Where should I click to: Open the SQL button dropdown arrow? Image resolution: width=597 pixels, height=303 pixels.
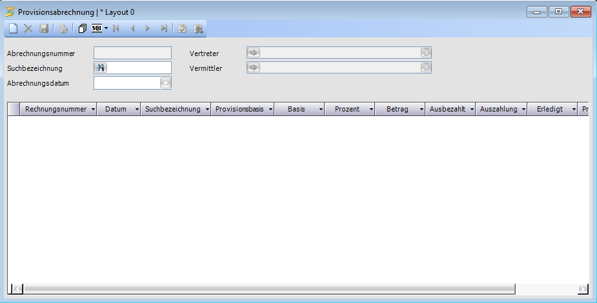106,28
